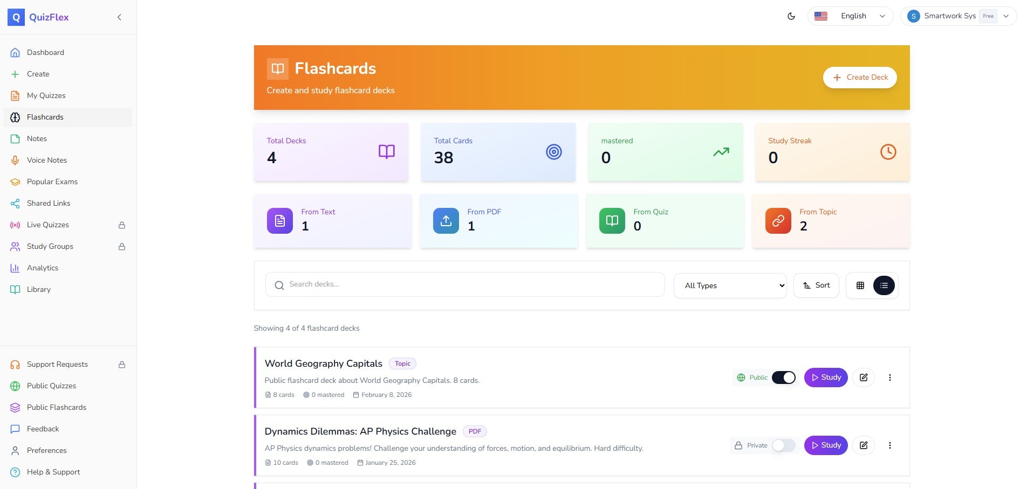Go to My Quizzes in the sidebar
This screenshot has width=1020, height=489.
(46, 95)
